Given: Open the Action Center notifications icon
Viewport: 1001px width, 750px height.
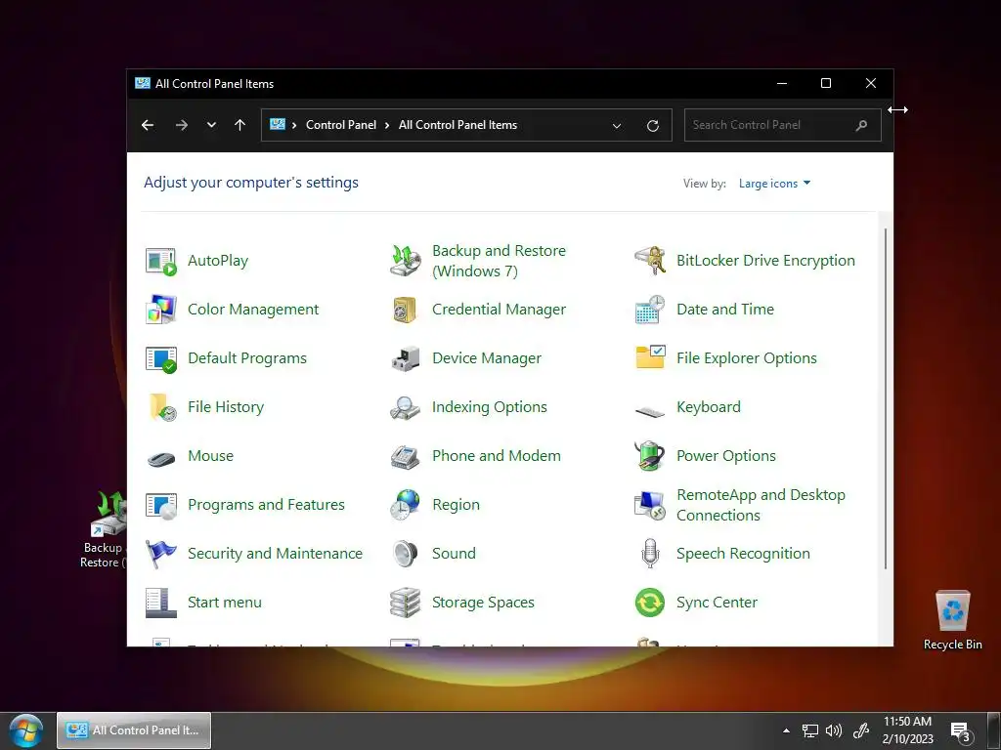Looking at the screenshot, I should point(960,730).
